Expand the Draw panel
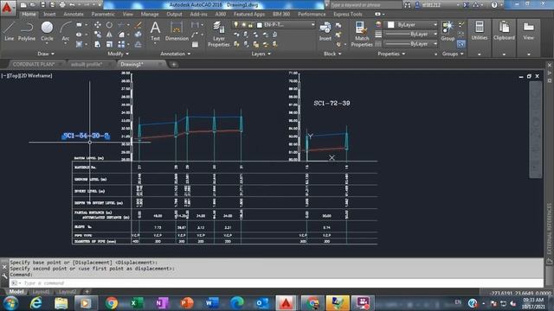 [x=46, y=54]
